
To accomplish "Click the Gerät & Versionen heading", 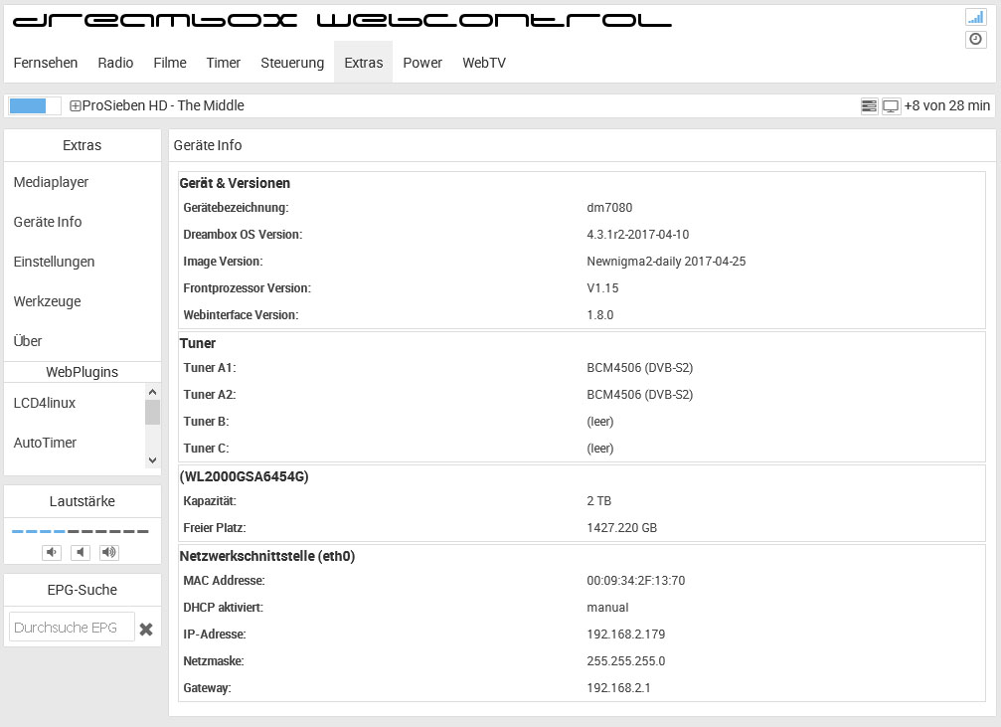I will point(235,183).
